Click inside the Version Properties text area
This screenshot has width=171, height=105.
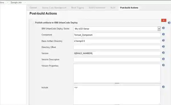[x=117, y=73]
